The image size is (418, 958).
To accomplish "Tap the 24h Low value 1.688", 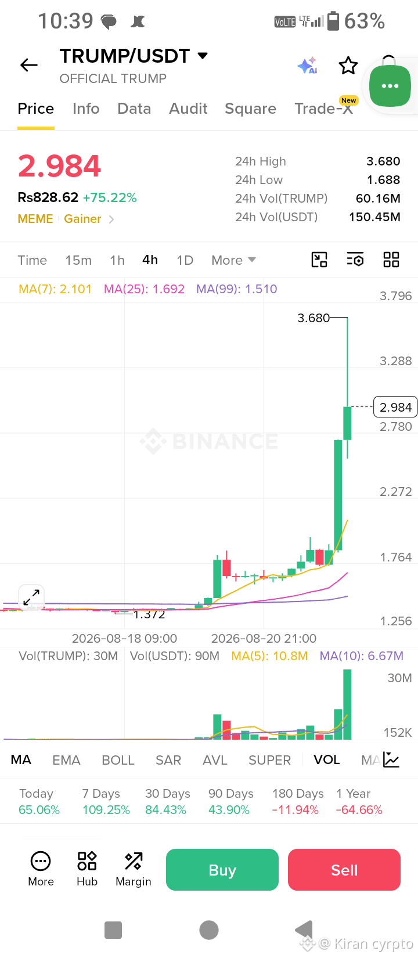I will [x=383, y=180].
